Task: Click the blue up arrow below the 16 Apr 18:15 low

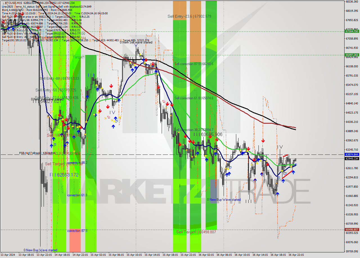Action: 278,193
